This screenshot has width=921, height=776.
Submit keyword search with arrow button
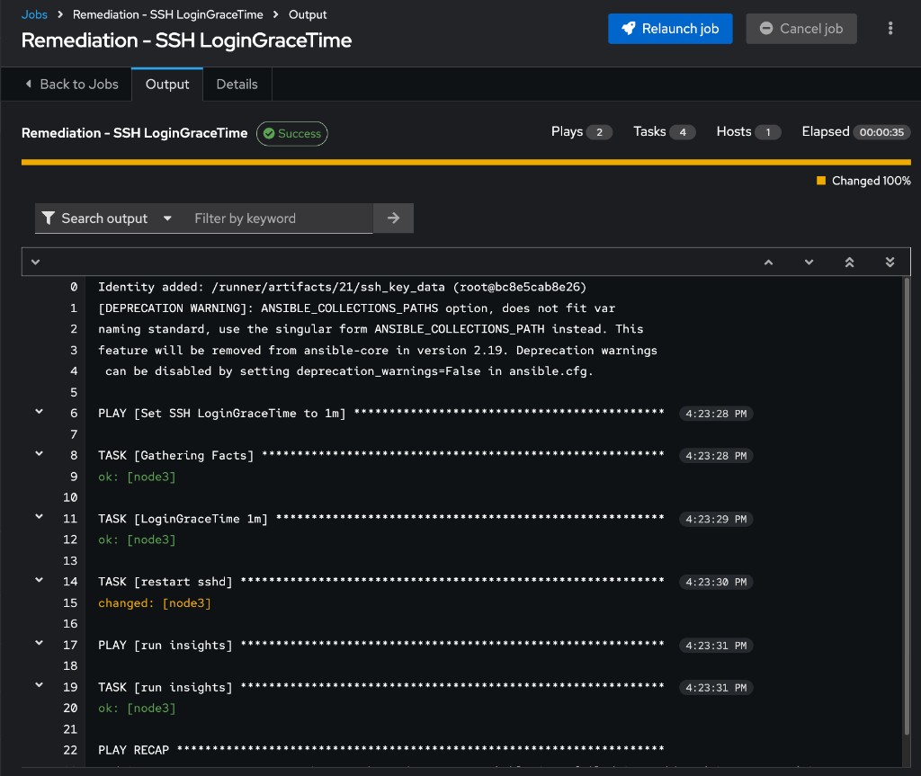(393, 219)
